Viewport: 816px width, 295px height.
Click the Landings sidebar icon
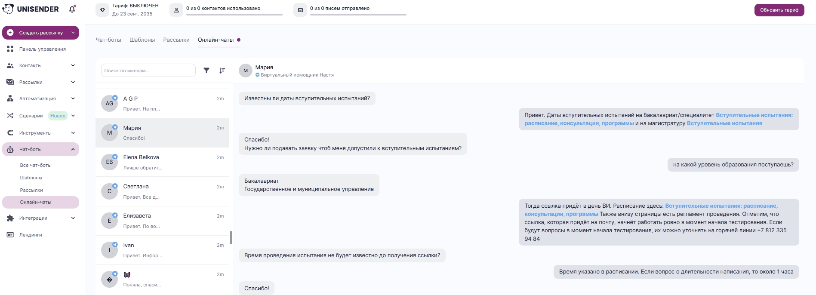[x=10, y=235]
